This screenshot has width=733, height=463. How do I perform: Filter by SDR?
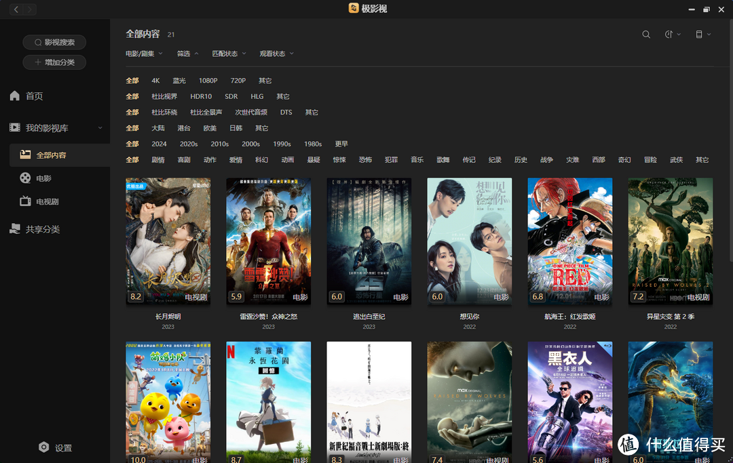tap(231, 97)
